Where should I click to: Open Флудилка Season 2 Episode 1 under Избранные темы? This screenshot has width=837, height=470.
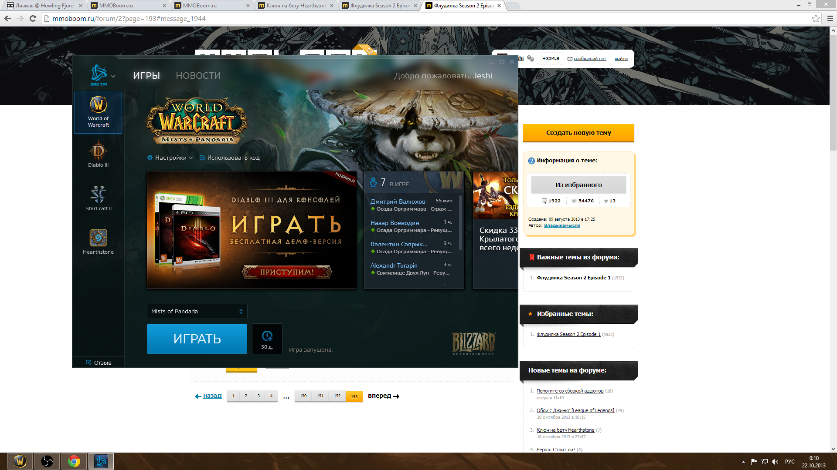pyautogui.click(x=568, y=334)
